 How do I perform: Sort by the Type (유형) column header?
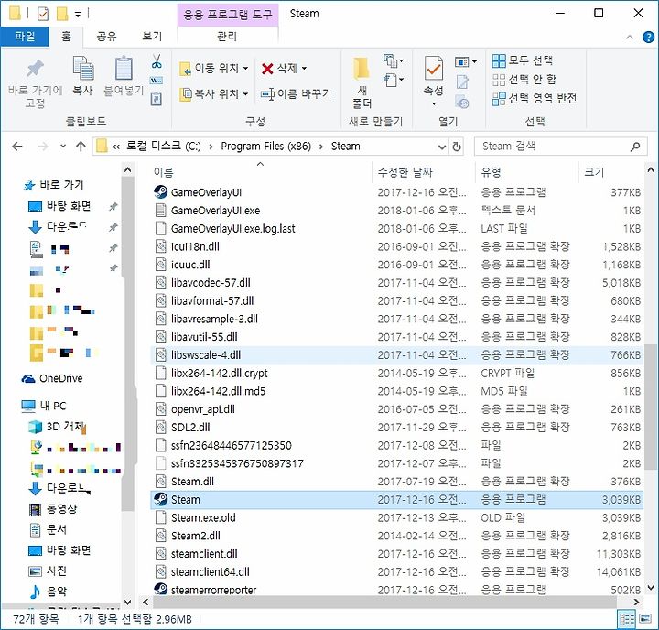(526, 172)
